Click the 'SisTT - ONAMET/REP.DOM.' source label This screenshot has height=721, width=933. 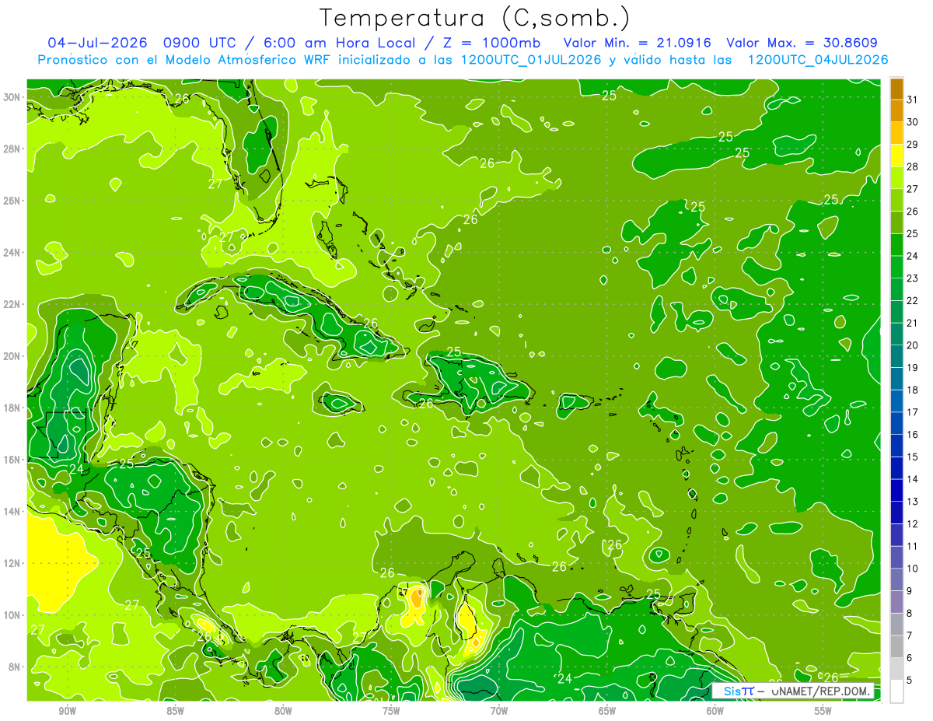point(794,691)
